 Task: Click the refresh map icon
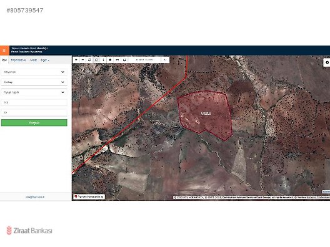[89, 60]
